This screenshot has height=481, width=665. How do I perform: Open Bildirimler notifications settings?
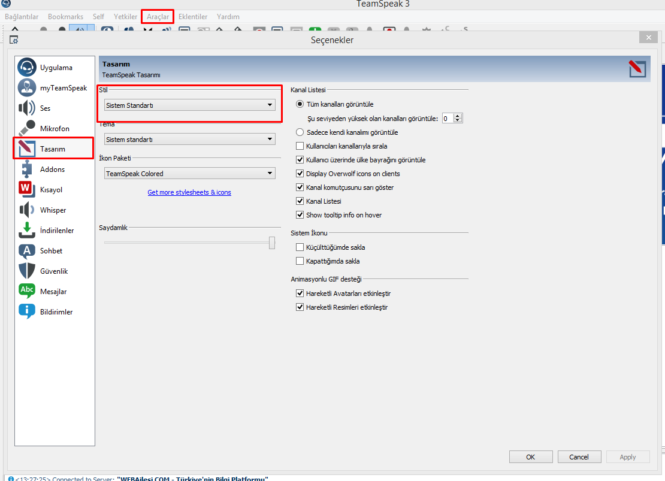[55, 311]
